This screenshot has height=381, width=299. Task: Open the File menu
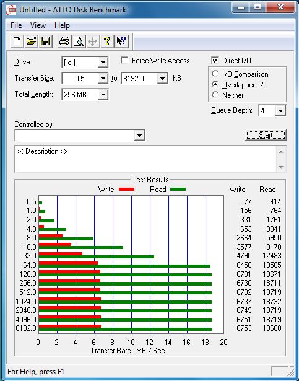[16, 25]
